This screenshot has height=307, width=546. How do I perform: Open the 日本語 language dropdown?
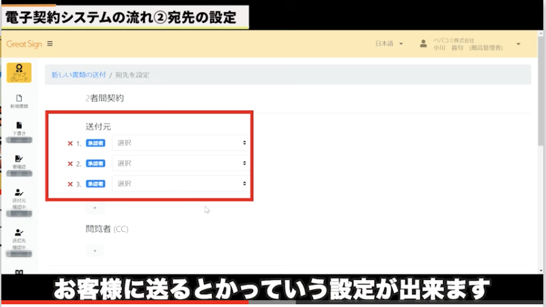click(389, 44)
